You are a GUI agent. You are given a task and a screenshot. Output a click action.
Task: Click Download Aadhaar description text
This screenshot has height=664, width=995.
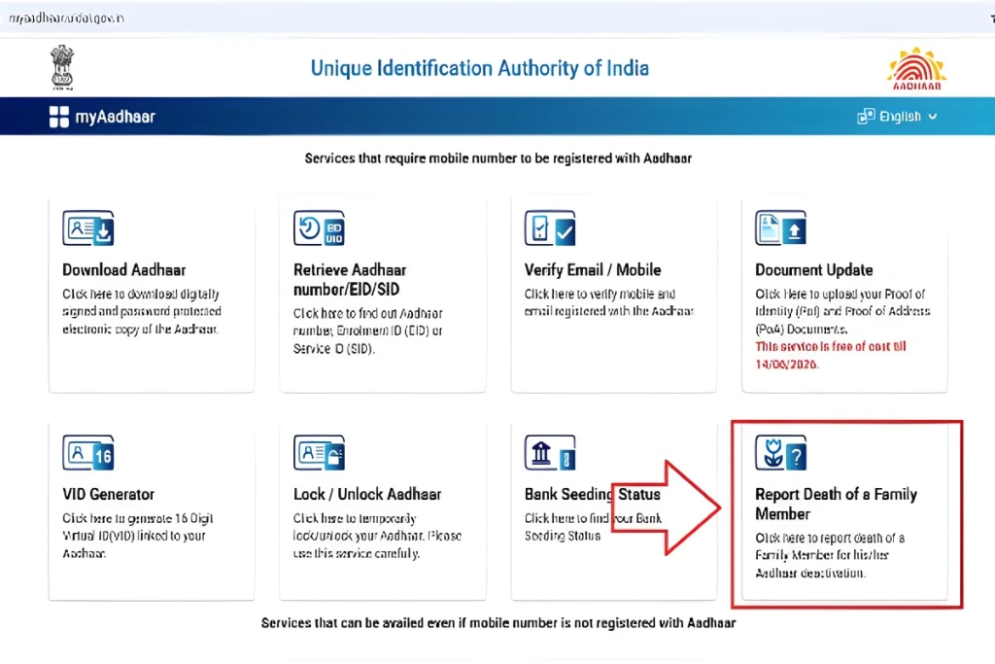(142, 312)
